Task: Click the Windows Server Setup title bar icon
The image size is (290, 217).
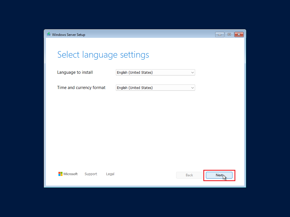Action: pyautogui.click(x=49, y=34)
